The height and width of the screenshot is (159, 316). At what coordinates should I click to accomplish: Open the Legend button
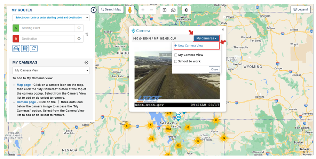[300, 9]
